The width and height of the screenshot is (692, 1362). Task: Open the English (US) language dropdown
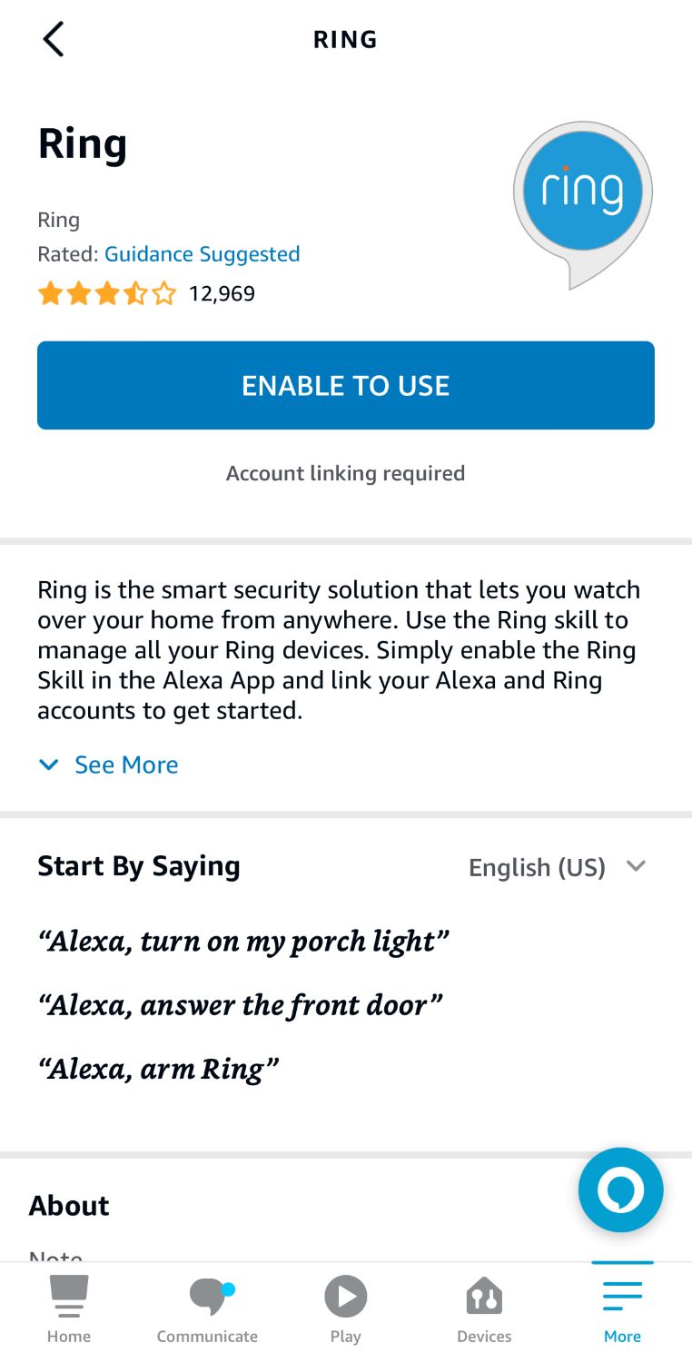pyautogui.click(x=559, y=866)
